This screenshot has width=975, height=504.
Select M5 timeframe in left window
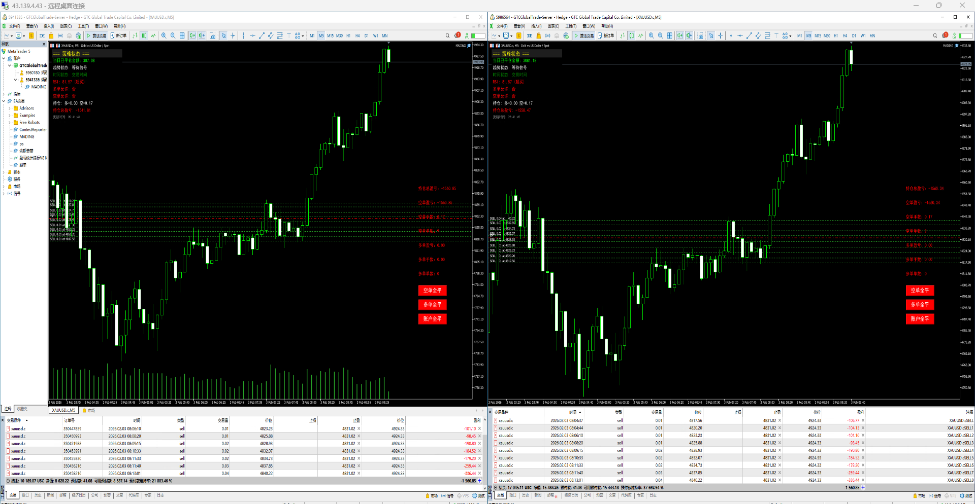click(321, 35)
